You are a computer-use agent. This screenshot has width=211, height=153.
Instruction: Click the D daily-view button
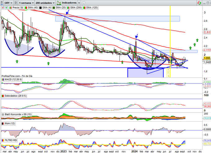(16, 3)
